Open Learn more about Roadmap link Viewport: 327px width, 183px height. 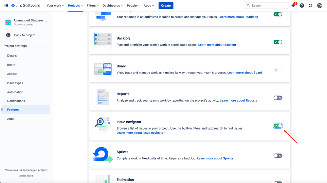coord(238,17)
